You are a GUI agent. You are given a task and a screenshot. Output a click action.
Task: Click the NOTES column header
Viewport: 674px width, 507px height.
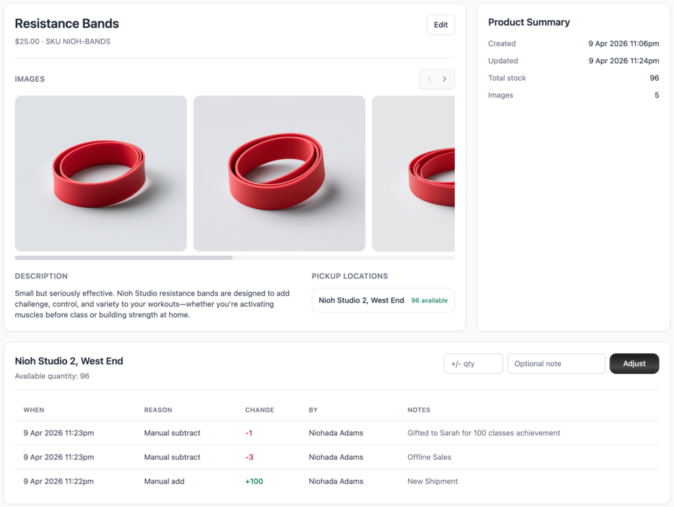click(419, 410)
